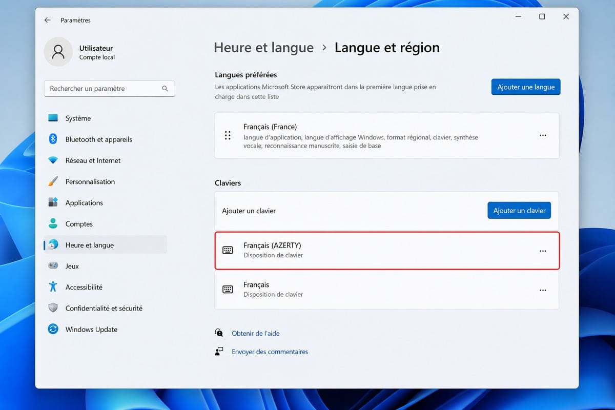615x410 pixels.
Task: Select Comptes in the sidebar
Action: 106,223
